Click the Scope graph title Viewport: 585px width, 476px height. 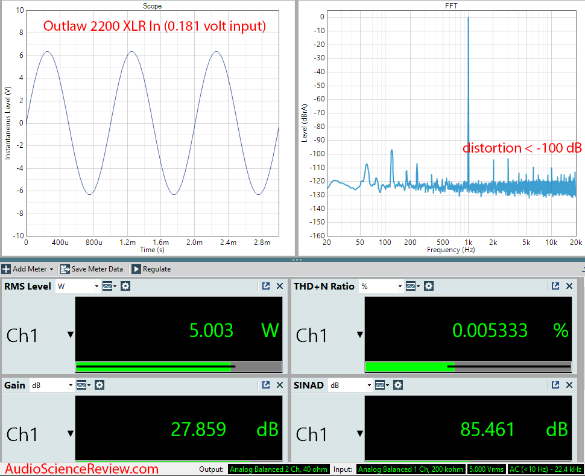click(x=152, y=6)
